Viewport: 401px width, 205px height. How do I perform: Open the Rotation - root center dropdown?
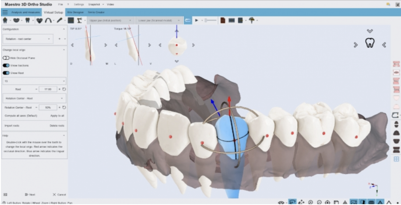tap(27, 39)
